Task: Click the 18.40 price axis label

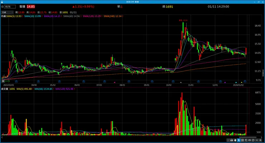Action: point(257,26)
